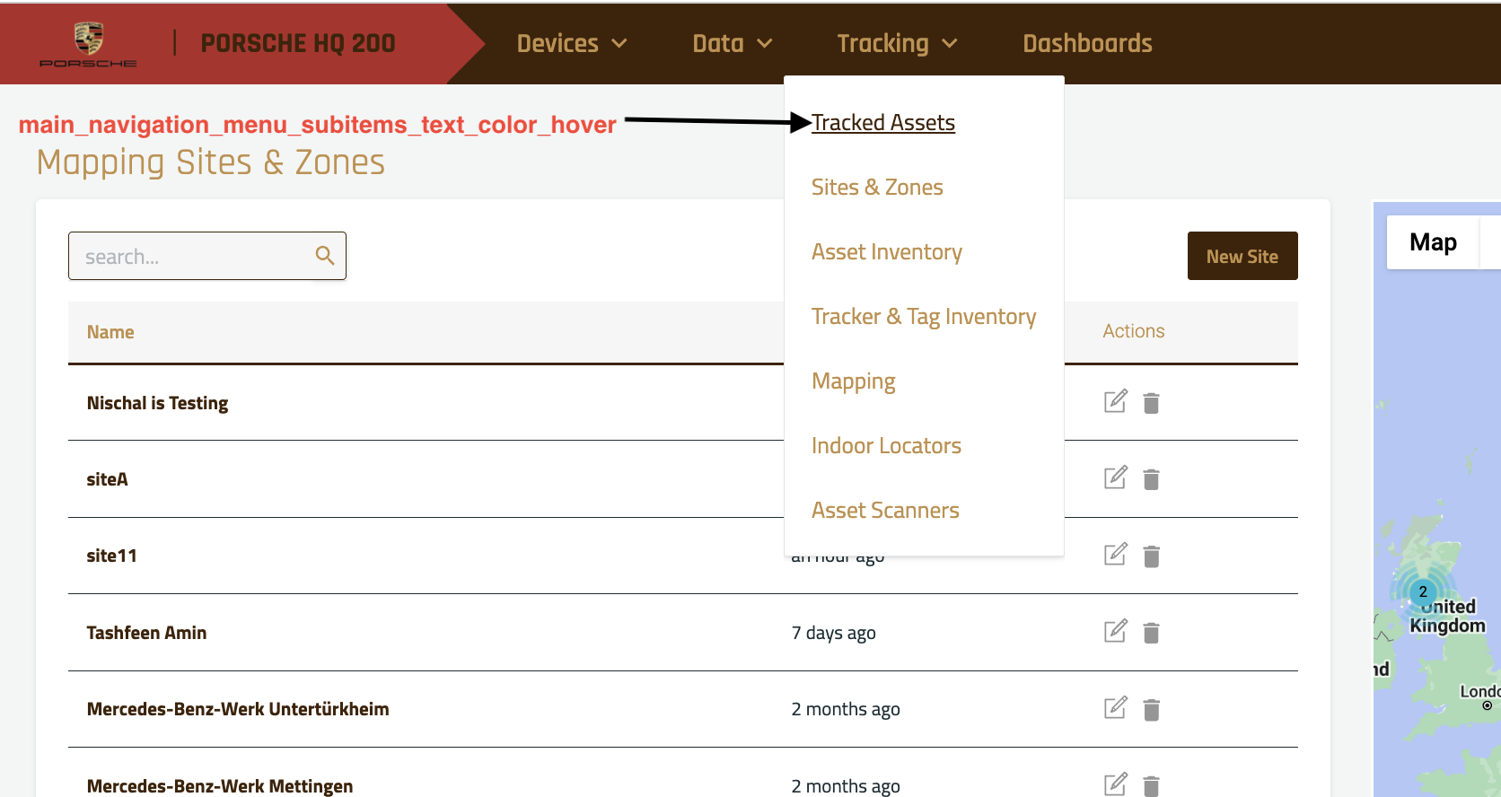Edit the Nischal is Testing site
The width and height of the screenshot is (1501, 797).
click(1115, 402)
